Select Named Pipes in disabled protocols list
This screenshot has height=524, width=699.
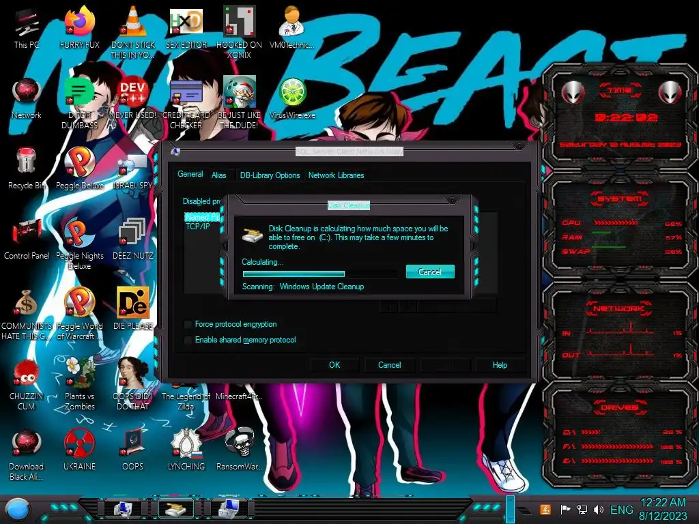[203, 217]
